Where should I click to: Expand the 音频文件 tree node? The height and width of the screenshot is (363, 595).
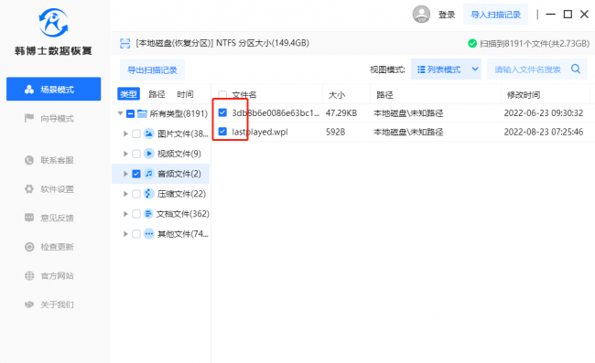(125, 174)
